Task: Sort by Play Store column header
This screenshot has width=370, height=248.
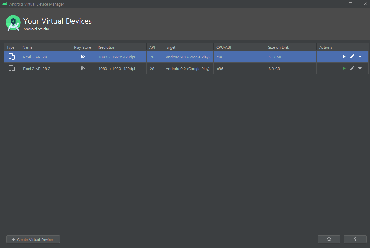Action: [83, 47]
